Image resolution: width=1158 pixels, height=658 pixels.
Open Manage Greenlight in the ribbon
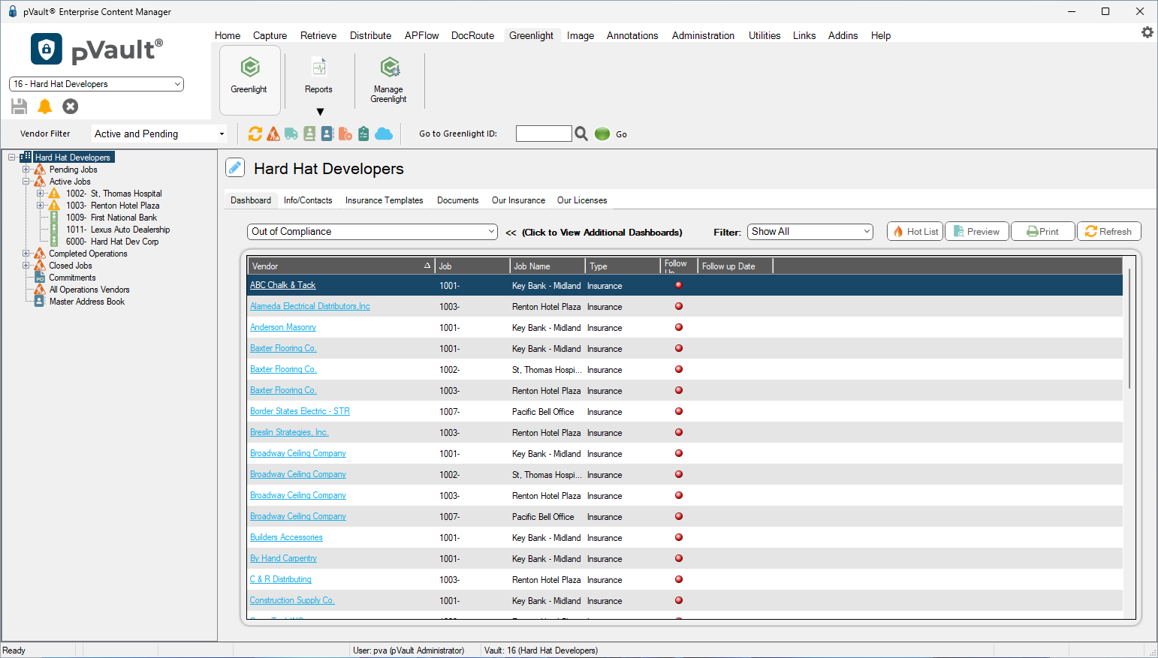[389, 79]
